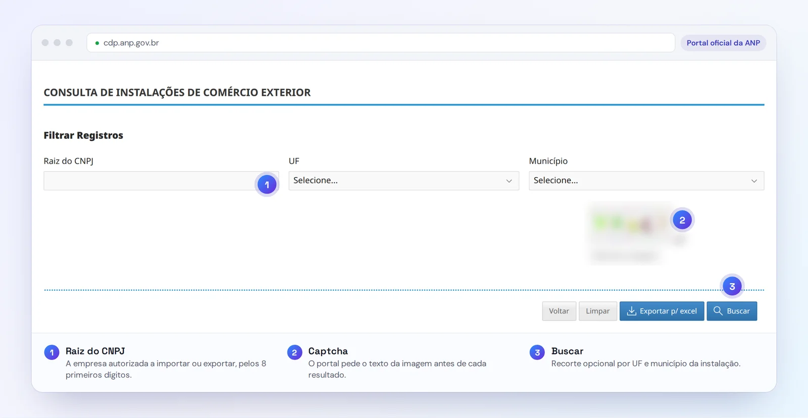Screen dimensions: 808x418
Task: Click the legend title 'Captcha'
Action: (x=328, y=351)
